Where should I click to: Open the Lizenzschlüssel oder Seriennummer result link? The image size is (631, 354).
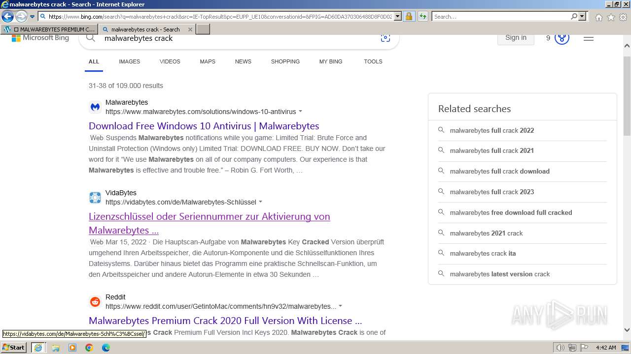pyautogui.click(x=210, y=223)
